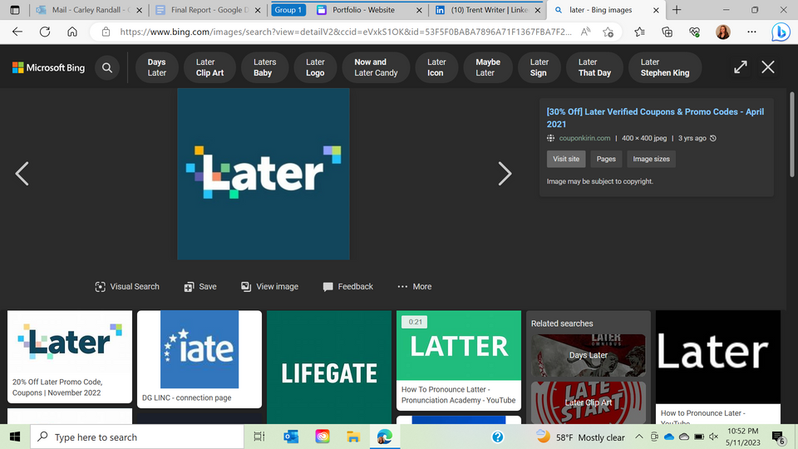Select the Now and Later Candy chip

376,67
